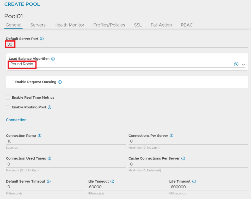Viewport: 251px width, 199px height.
Task: Click the Enable Request Queuing label
Action: click(x=35, y=82)
